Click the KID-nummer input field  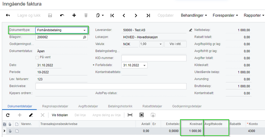pyautogui.click(x=154, y=58)
